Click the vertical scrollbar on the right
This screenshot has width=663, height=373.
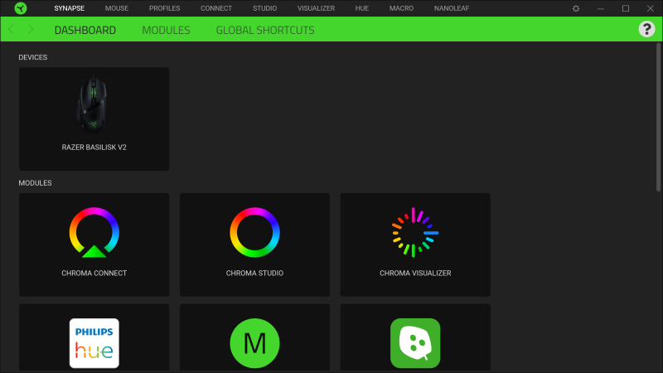(658, 117)
